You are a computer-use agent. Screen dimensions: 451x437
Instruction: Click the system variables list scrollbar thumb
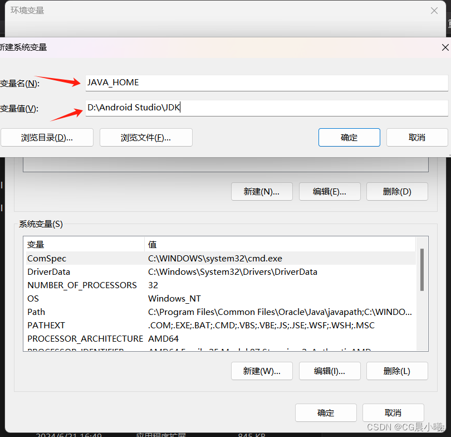[x=422, y=270]
